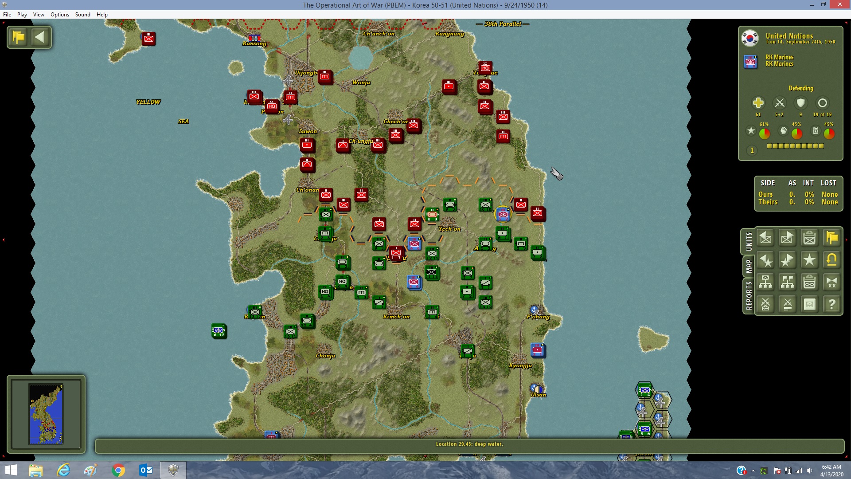Image resolution: width=851 pixels, height=479 pixels.
Task: Select next formation (star with right arrow)
Action: [x=788, y=260]
